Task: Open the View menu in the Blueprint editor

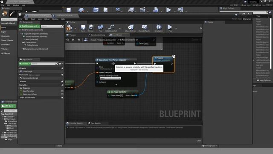Action: point(40,19)
